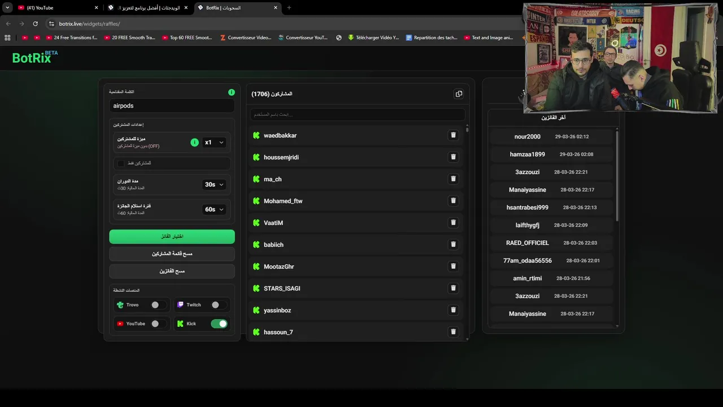Select winner entry RAED_OFFICIEL
Viewport: 723px width, 407px height.
tap(551, 243)
